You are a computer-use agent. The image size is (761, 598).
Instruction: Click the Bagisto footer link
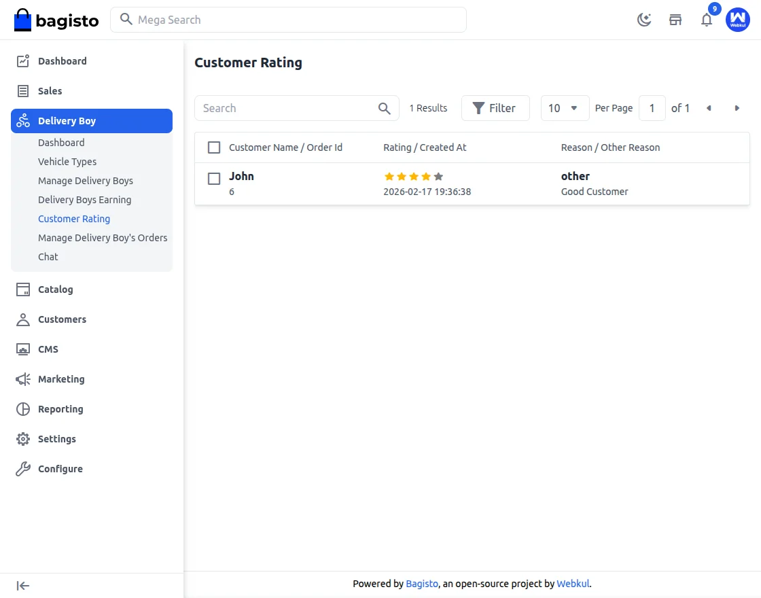click(x=421, y=583)
